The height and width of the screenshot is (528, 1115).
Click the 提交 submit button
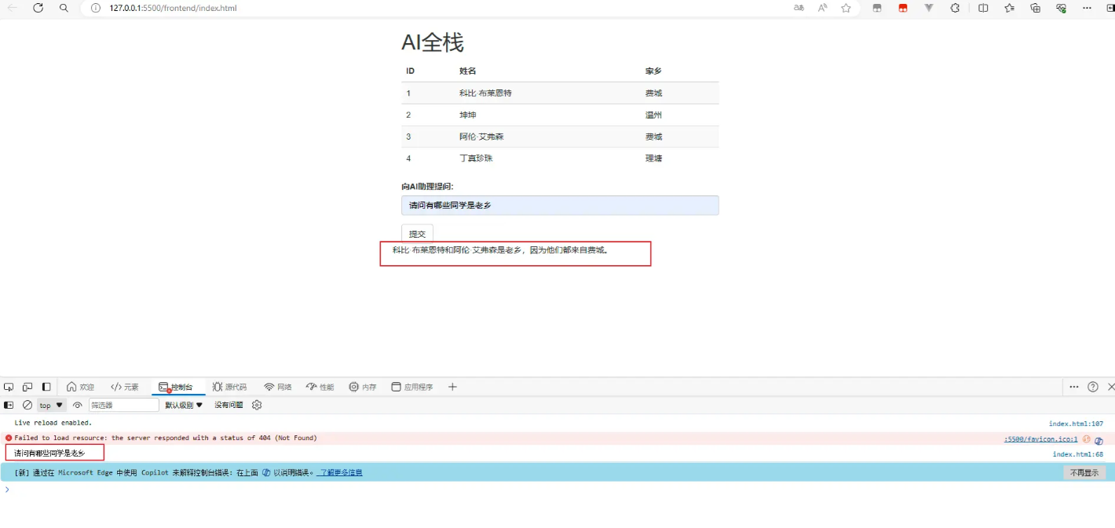point(417,234)
